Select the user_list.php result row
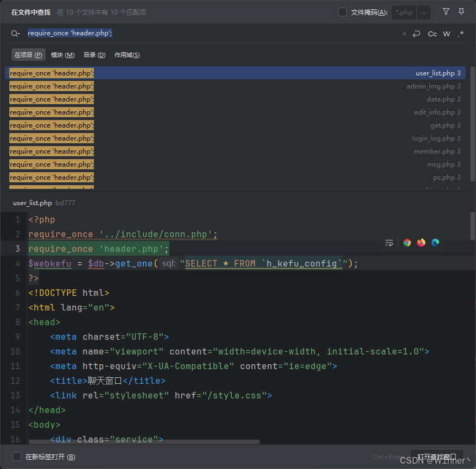 (x=235, y=73)
